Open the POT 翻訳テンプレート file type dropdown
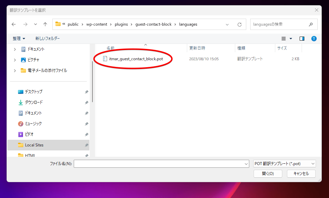 pyautogui.click(x=285, y=164)
